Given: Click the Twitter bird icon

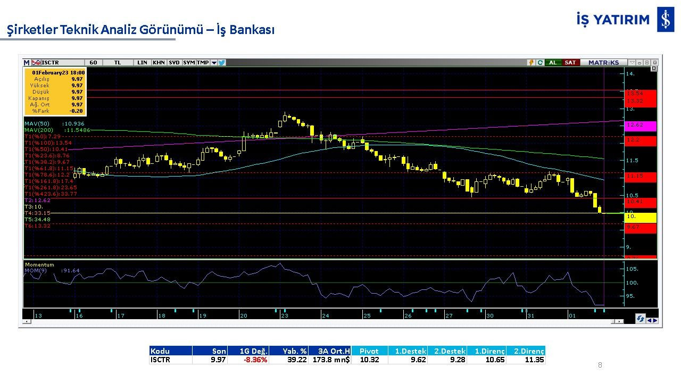Looking at the screenshot, I should click(222, 62).
